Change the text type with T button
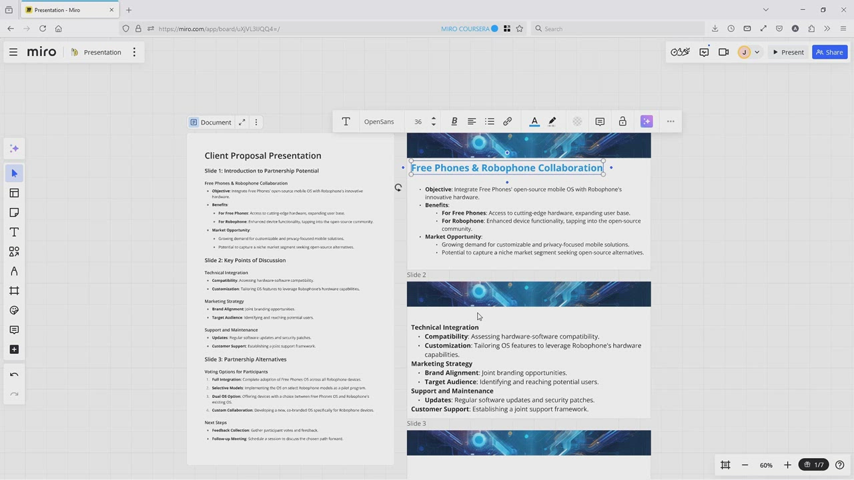Image resolution: width=854 pixels, height=480 pixels. pyautogui.click(x=346, y=121)
